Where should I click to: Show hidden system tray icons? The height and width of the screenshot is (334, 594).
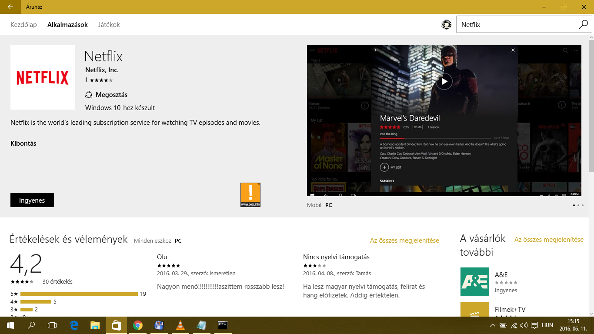(x=493, y=325)
